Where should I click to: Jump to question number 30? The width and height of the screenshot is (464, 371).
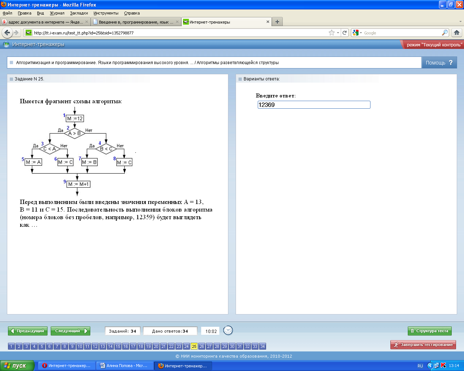tap(232, 346)
